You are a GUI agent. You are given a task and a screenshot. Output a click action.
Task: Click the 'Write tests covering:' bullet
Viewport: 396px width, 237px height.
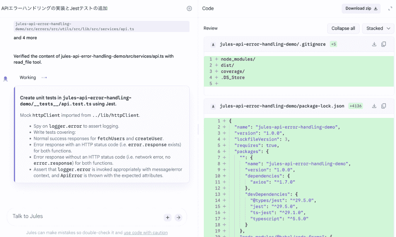[55, 132]
